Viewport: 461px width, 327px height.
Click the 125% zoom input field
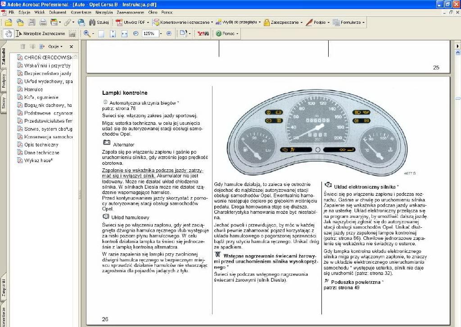(x=150, y=34)
